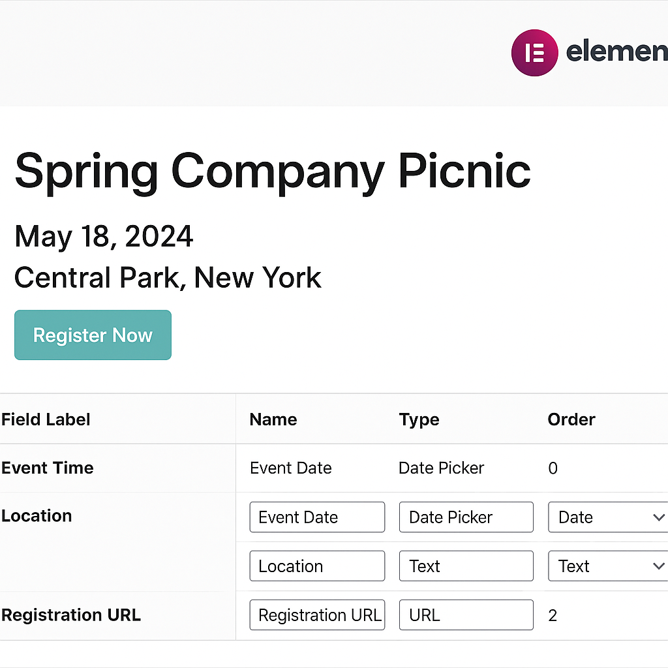This screenshot has height=668, width=668.
Task: Select the Registration URL row label
Action: click(x=71, y=615)
